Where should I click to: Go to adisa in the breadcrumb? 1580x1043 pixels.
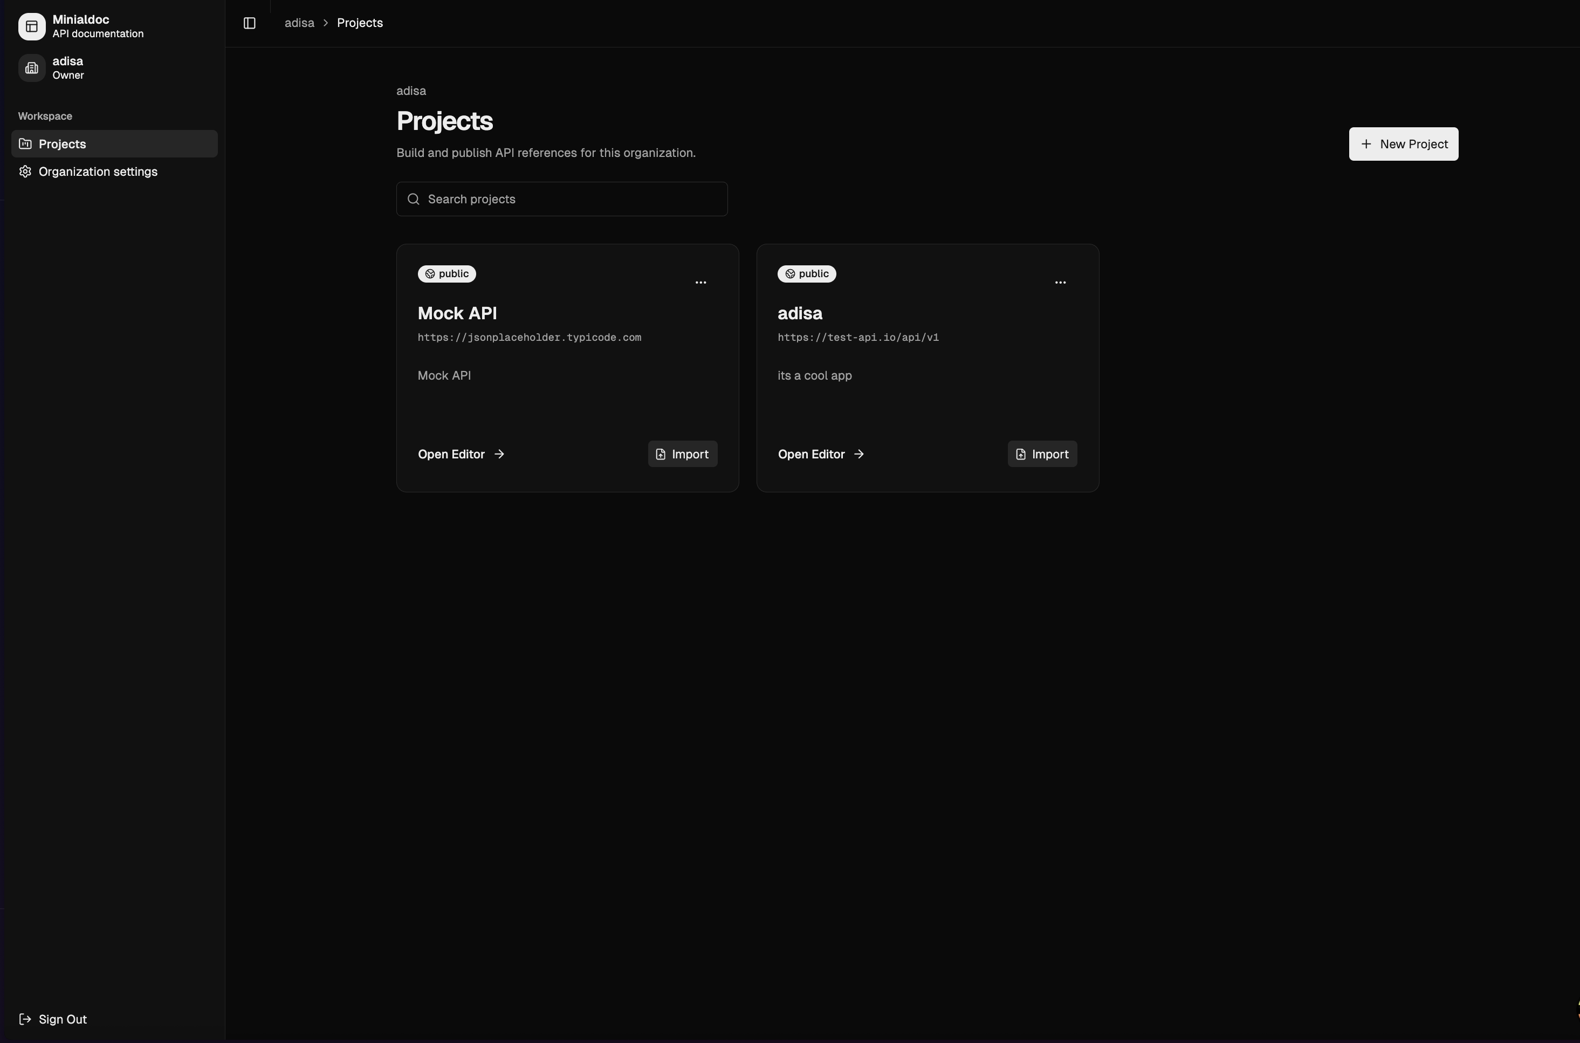[299, 23]
